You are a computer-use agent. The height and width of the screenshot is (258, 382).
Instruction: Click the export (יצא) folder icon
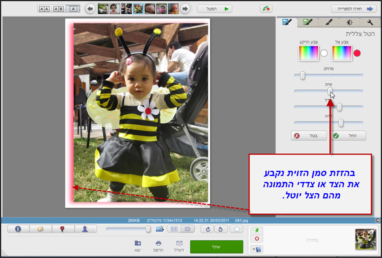[x=138, y=242]
